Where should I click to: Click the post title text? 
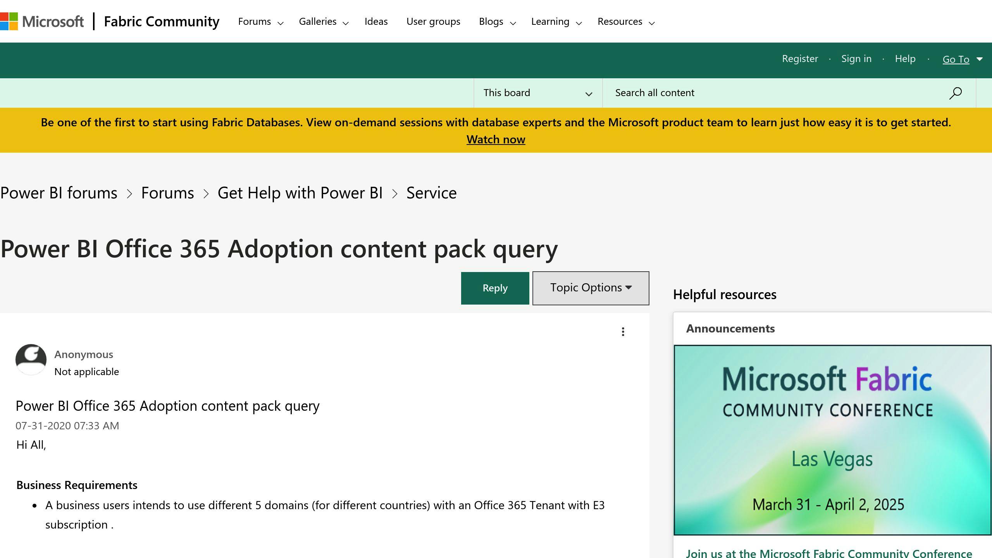click(167, 406)
